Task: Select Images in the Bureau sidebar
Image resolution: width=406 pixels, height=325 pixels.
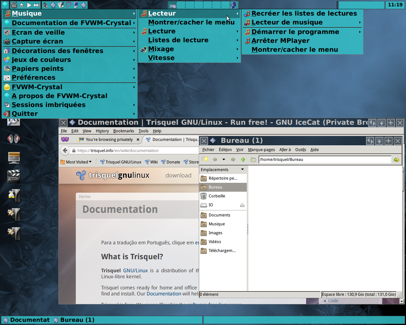Action: 223,233
